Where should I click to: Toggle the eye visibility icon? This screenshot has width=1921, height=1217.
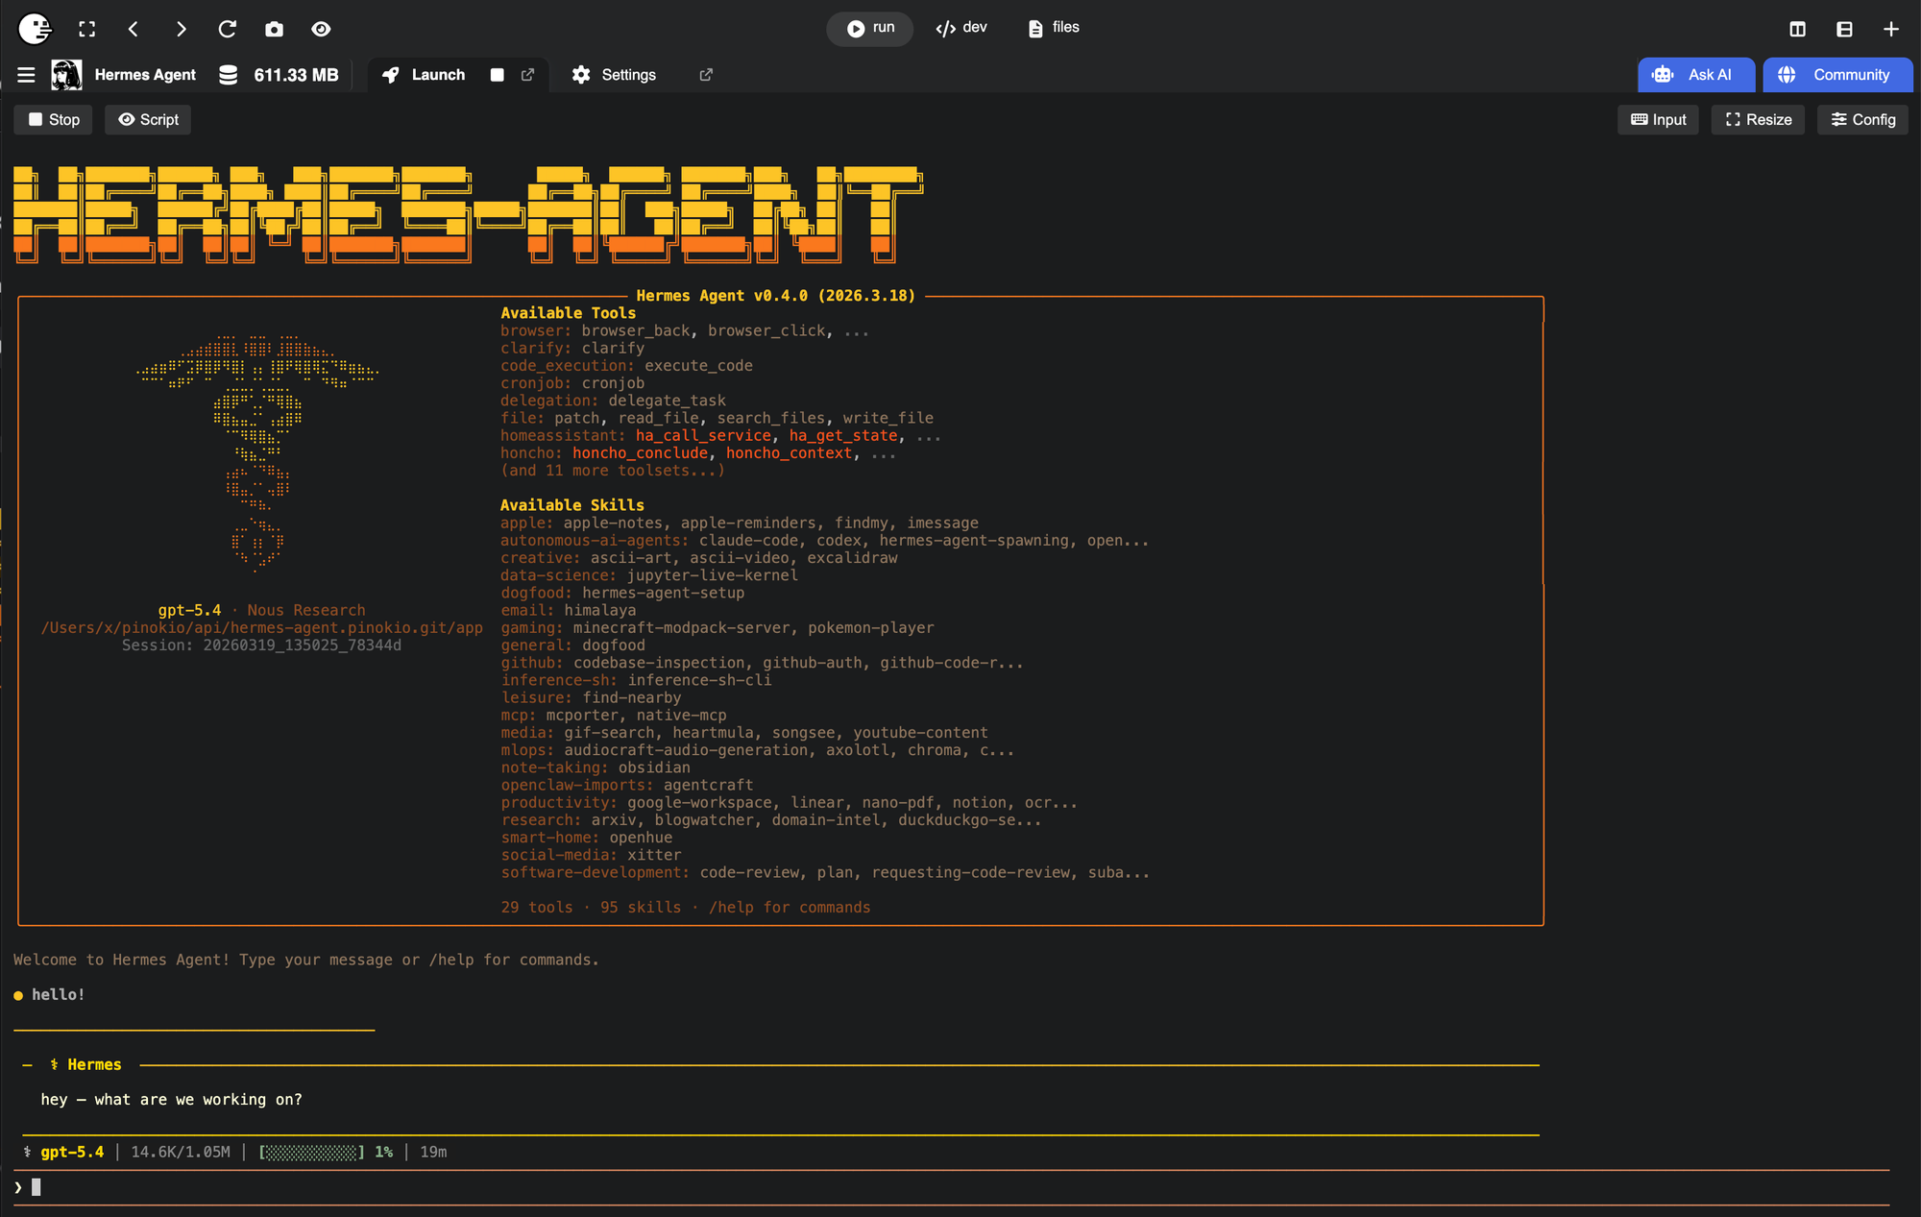[321, 29]
